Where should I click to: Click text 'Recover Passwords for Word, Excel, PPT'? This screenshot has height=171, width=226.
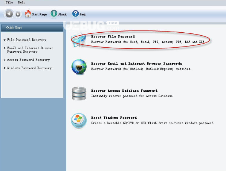pyautogui.click(x=125, y=42)
